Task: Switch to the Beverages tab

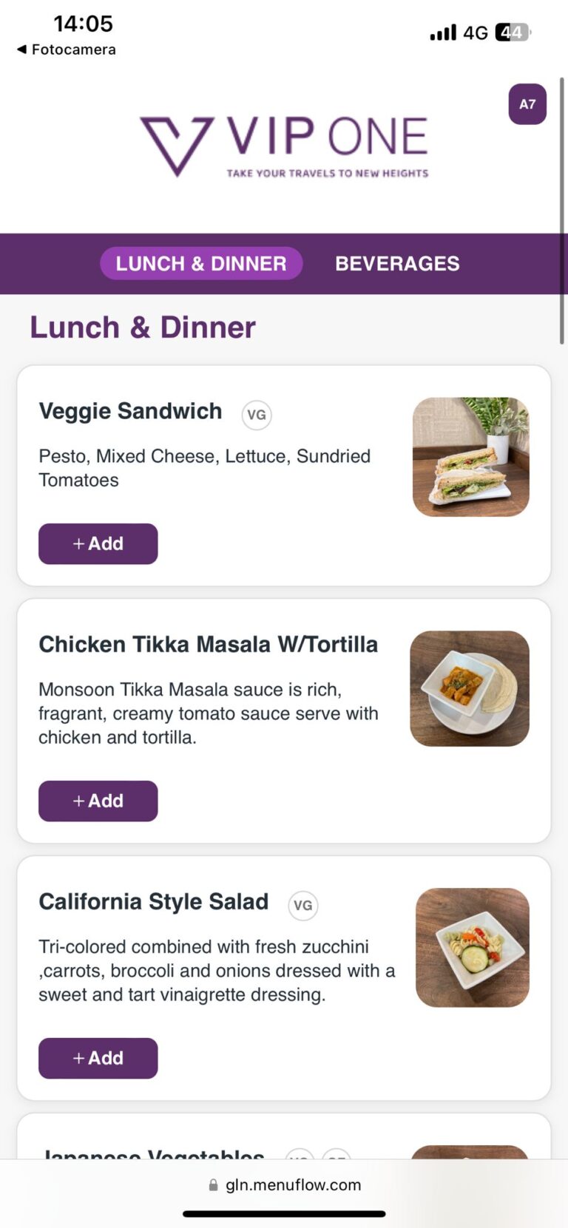Action: pyautogui.click(x=397, y=264)
